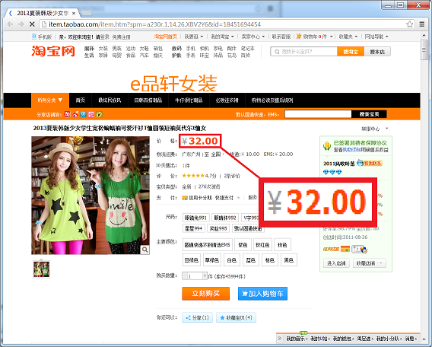The height and width of the screenshot is (347, 432).
Task: Click 搜本店 search button
Action: pyautogui.click(x=377, y=52)
